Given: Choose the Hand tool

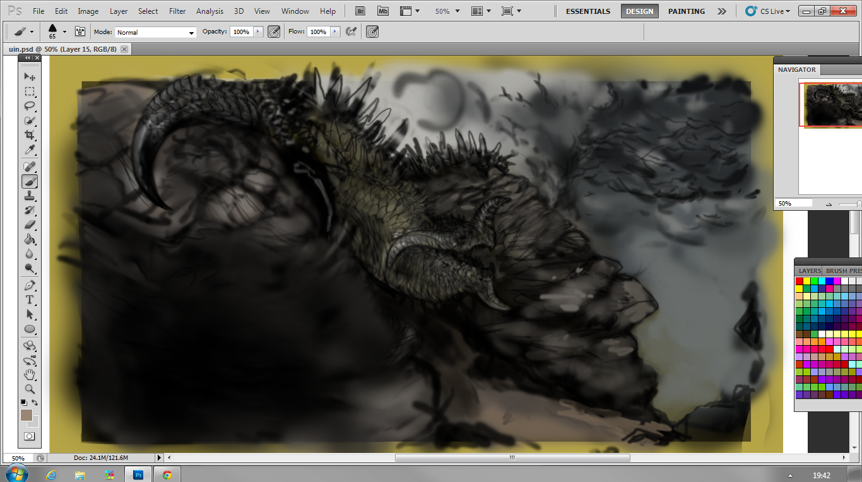Looking at the screenshot, I should (30, 375).
